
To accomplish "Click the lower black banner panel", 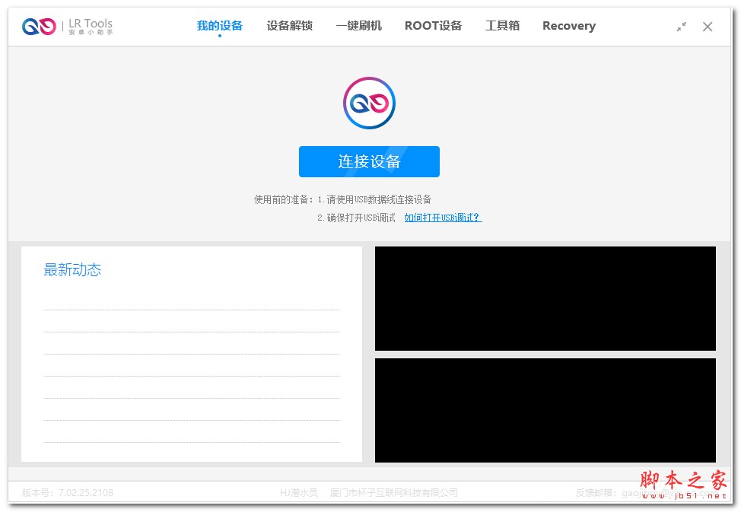I will [x=545, y=410].
